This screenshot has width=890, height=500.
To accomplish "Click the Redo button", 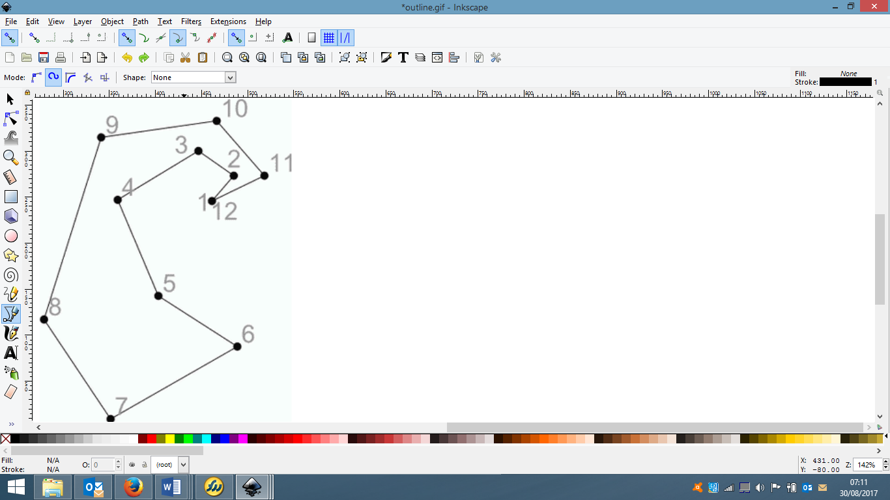I will [x=143, y=57].
